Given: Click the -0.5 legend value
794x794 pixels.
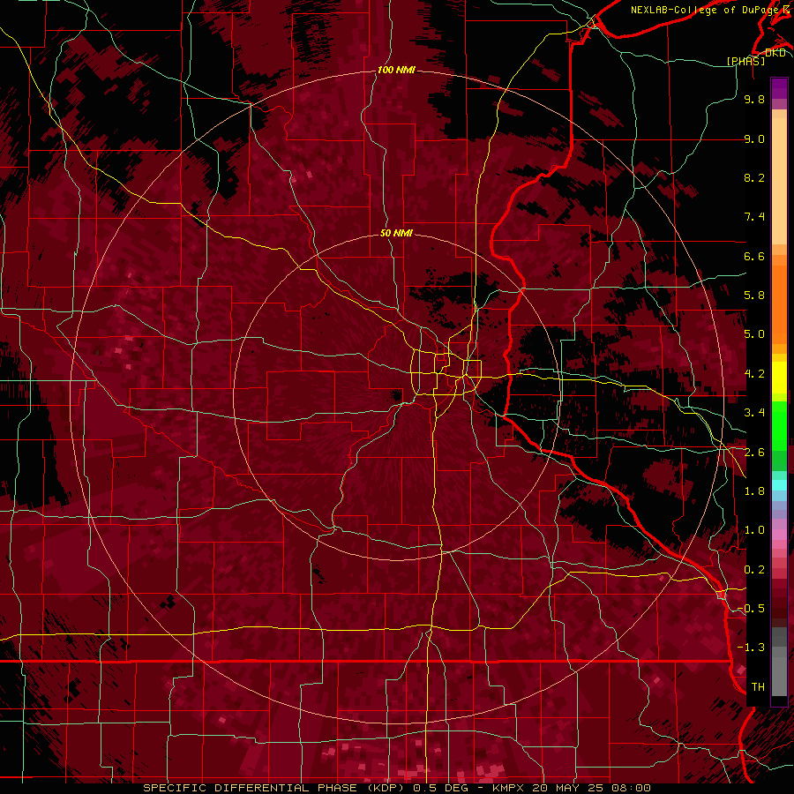Looking at the screenshot, I should point(751,609).
